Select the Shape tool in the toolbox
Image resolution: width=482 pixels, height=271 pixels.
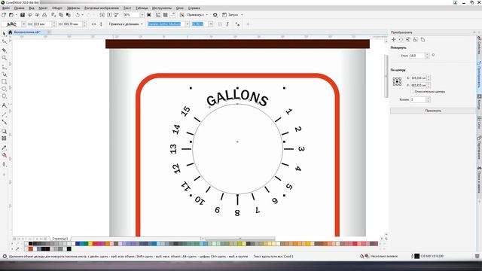[4, 41]
